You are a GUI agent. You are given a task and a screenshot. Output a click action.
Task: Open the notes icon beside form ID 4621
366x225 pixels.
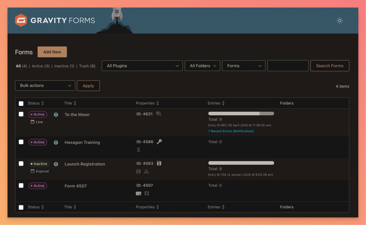(158, 113)
